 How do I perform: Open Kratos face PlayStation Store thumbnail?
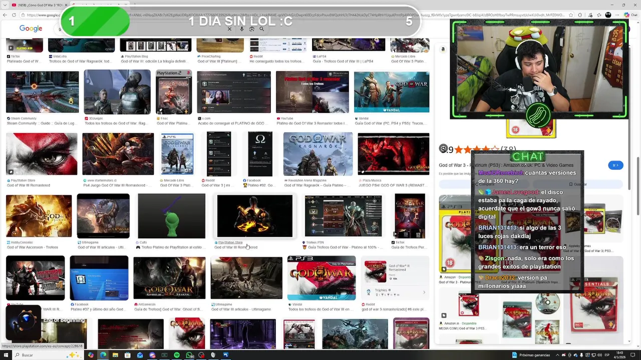[42, 154]
